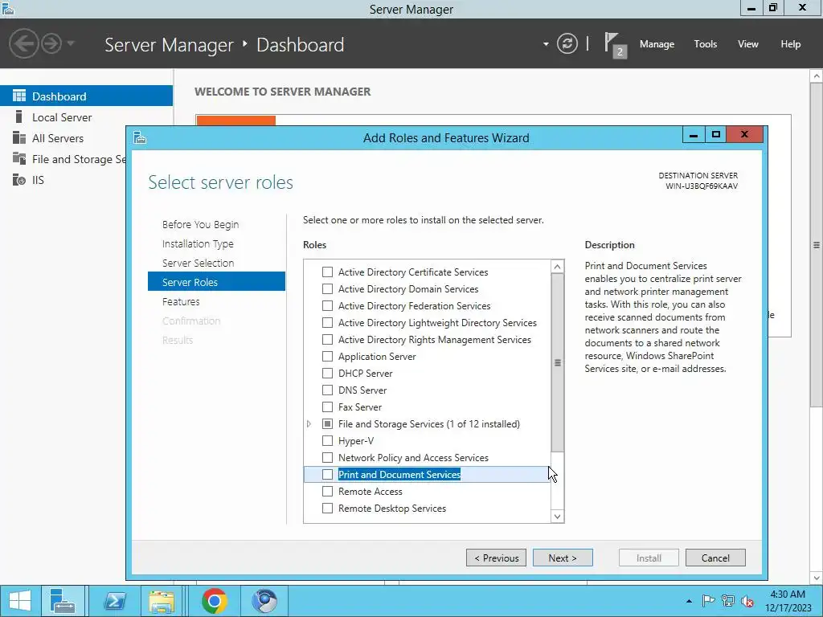Screen dimensions: 823x617
Task: Select the Server Roles wizard step
Action: [x=216, y=282]
